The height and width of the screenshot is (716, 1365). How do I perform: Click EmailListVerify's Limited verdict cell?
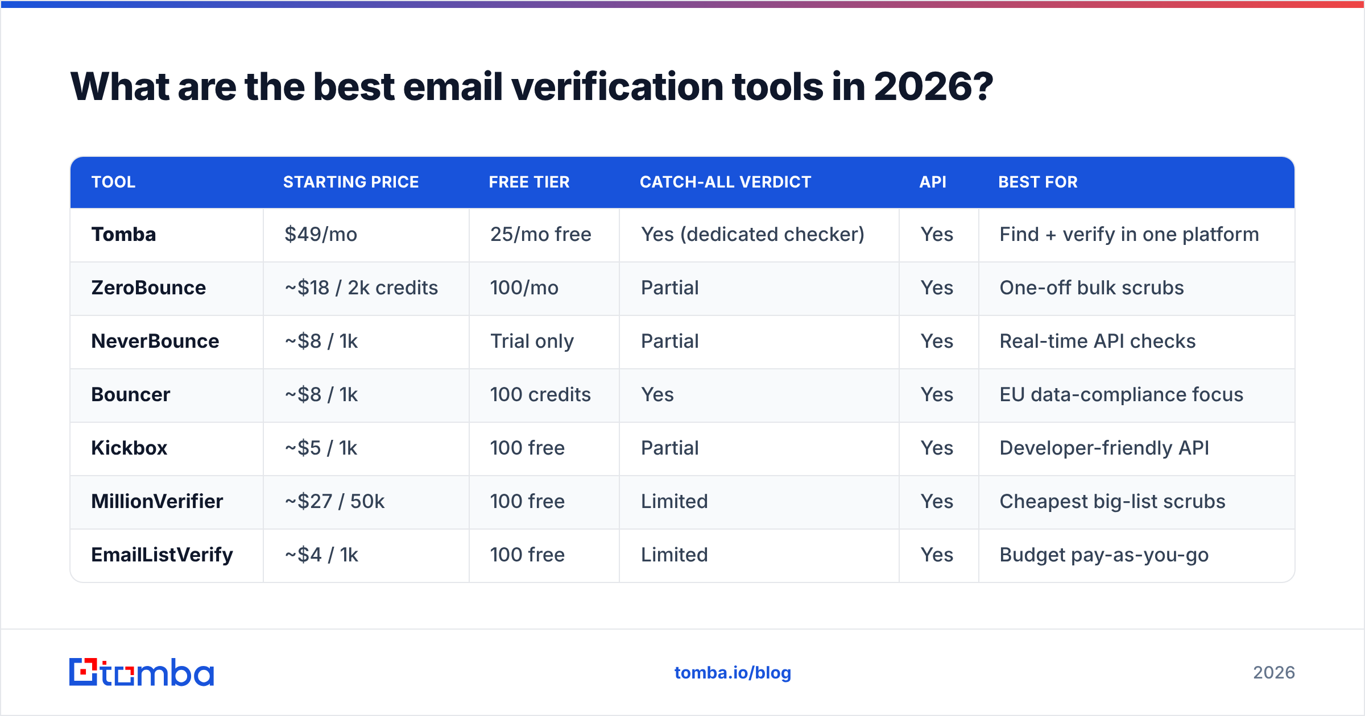click(759, 555)
